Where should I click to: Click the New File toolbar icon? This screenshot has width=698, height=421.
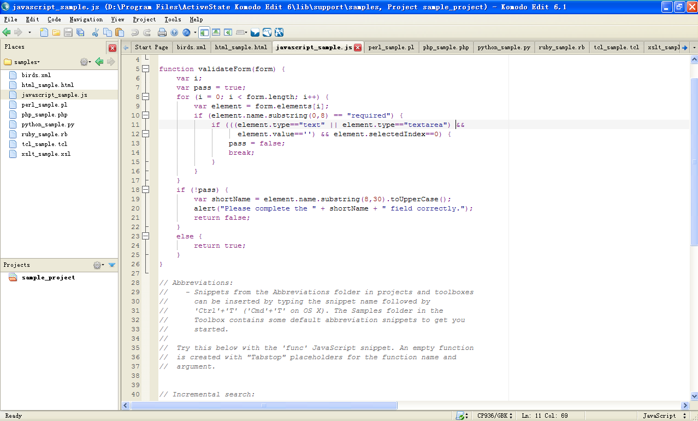44,32
